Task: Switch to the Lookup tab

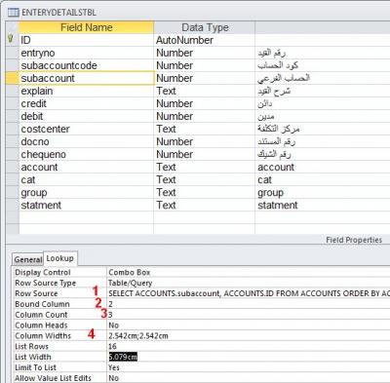Action: (x=60, y=258)
